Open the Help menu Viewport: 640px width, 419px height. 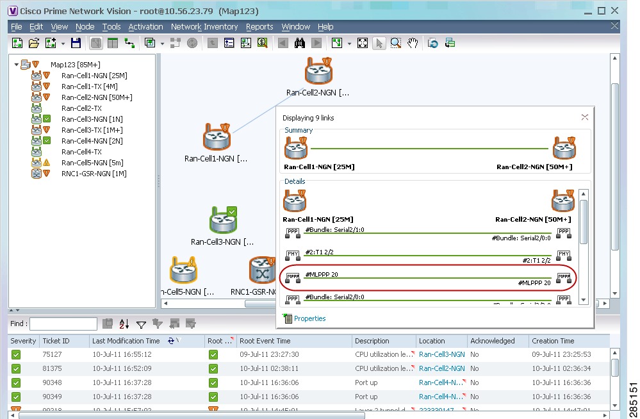pyautogui.click(x=325, y=26)
